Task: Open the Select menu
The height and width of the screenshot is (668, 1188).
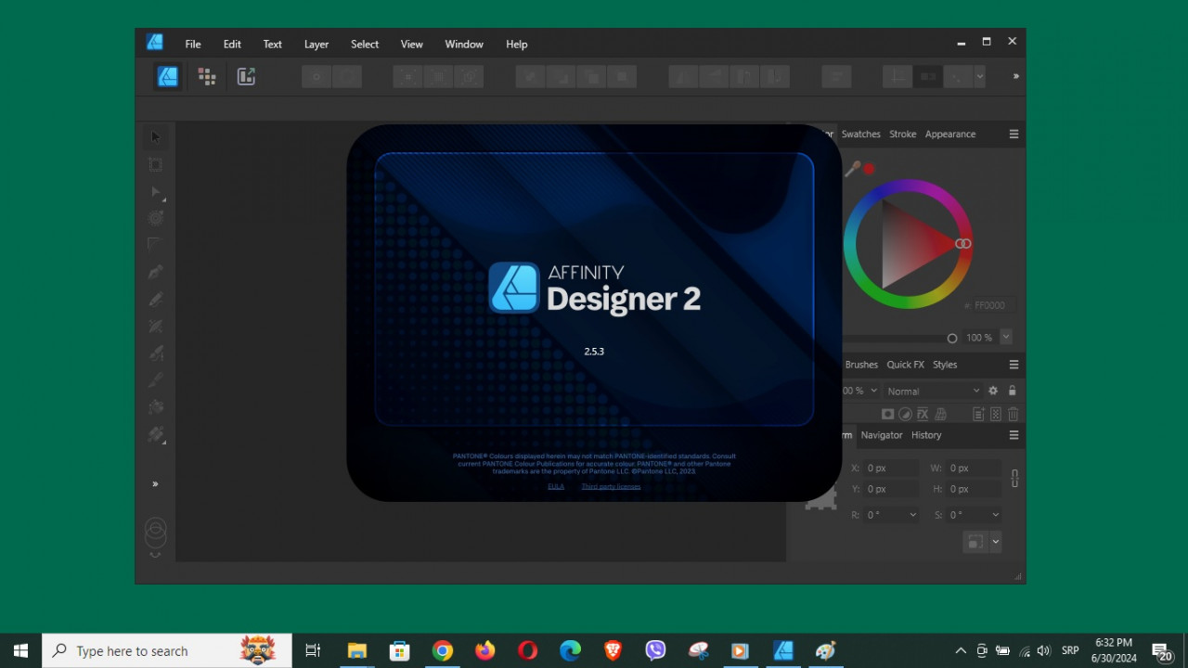Action: (365, 44)
